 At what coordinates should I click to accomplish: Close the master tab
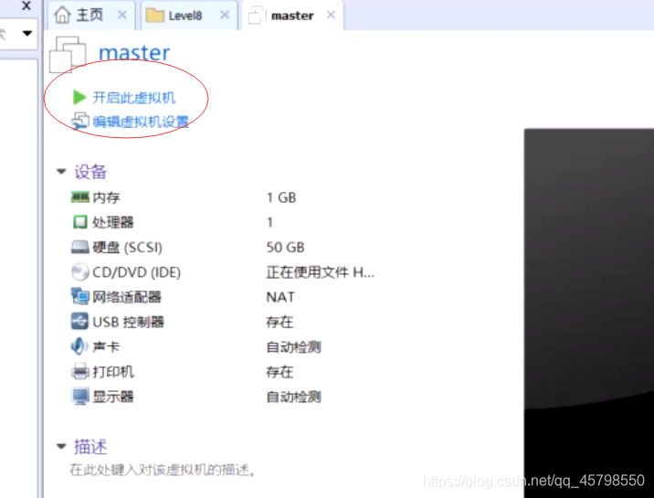click(331, 15)
